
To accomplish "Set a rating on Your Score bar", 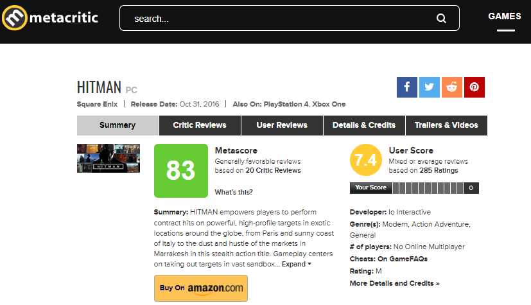I will pyautogui.click(x=428, y=188).
